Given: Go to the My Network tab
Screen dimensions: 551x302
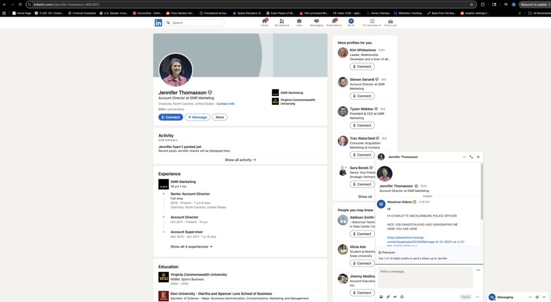Looking at the screenshot, I should [x=281, y=23].
